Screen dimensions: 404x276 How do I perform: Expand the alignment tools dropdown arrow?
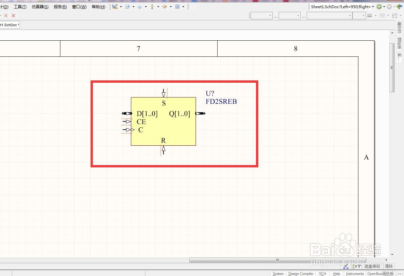click(134, 7)
